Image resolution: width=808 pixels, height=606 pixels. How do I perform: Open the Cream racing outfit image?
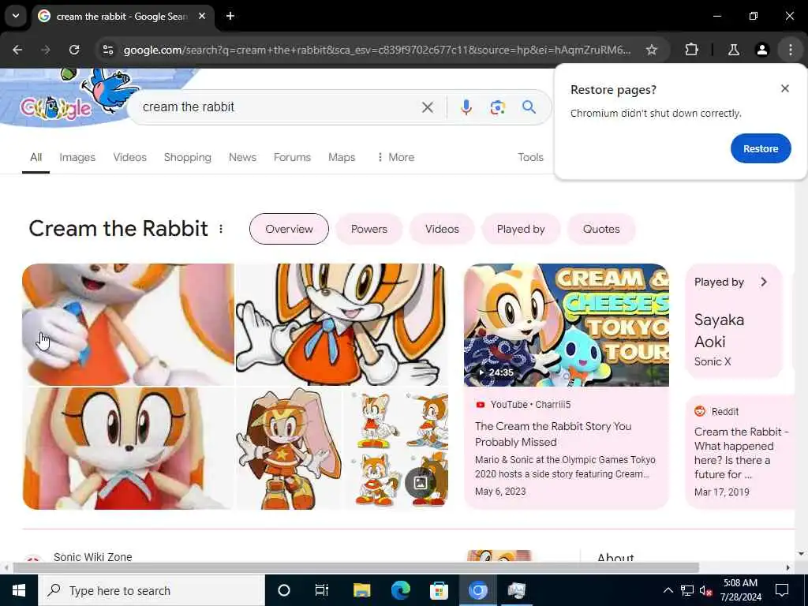coord(289,448)
